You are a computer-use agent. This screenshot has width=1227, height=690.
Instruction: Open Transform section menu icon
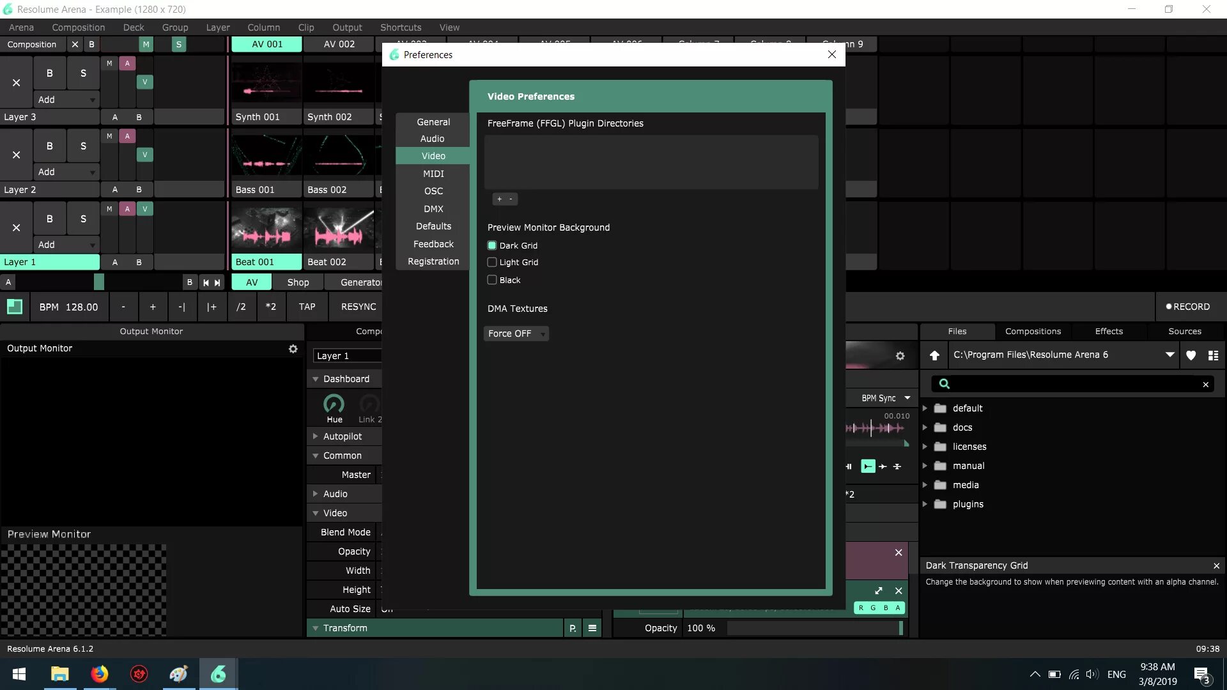pyautogui.click(x=592, y=628)
